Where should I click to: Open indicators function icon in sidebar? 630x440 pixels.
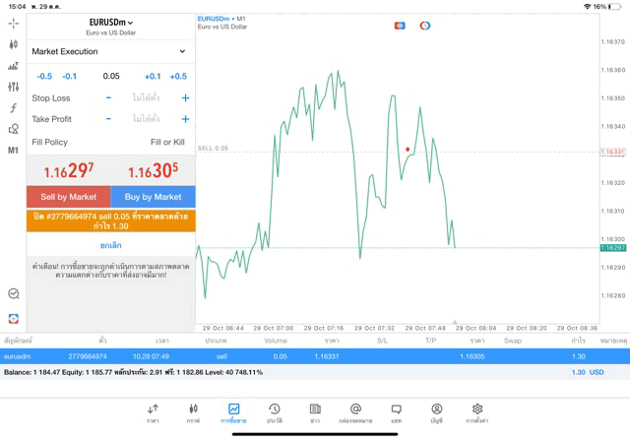(x=13, y=108)
